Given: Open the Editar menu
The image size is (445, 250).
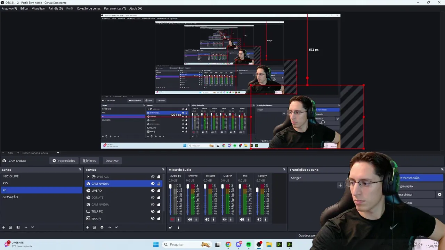Looking at the screenshot, I should click(x=24, y=8).
